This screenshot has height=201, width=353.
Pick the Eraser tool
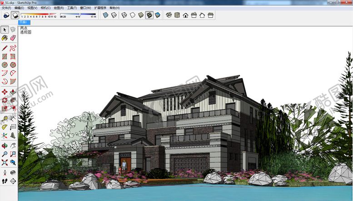(x=13, y=38)
